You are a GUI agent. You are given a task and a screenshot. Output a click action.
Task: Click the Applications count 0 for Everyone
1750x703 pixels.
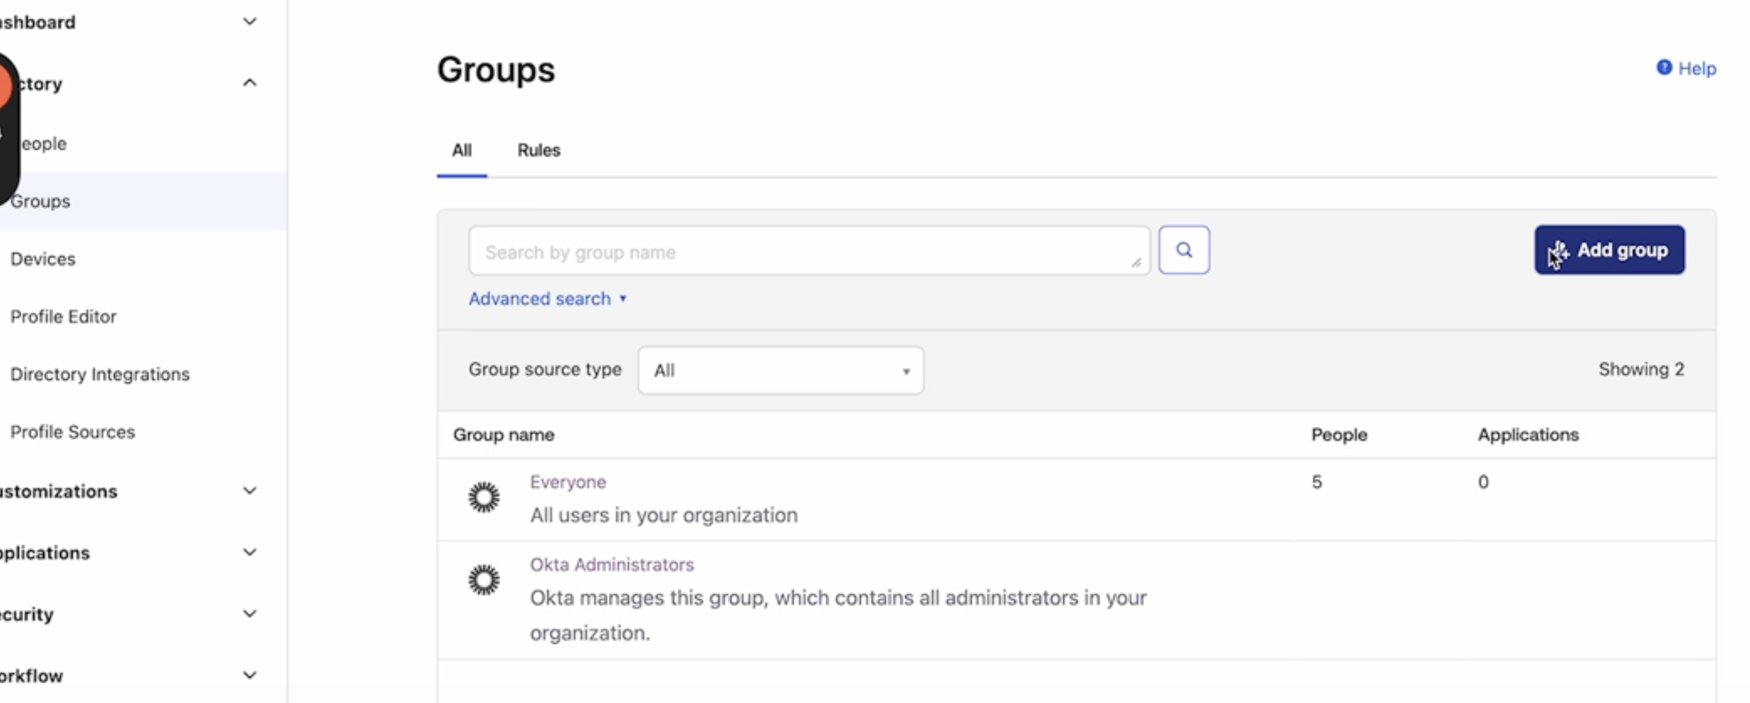(1483, 482)
